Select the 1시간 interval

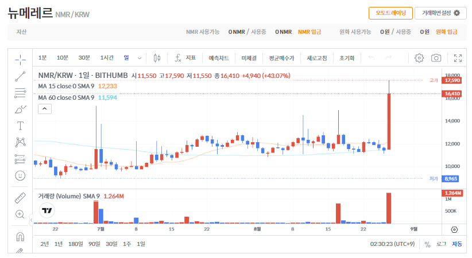point(107,58)
